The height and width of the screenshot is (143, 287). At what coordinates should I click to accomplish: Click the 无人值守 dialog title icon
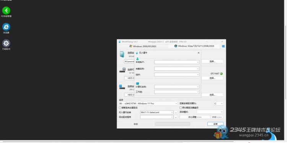click(x=137, y=53)
